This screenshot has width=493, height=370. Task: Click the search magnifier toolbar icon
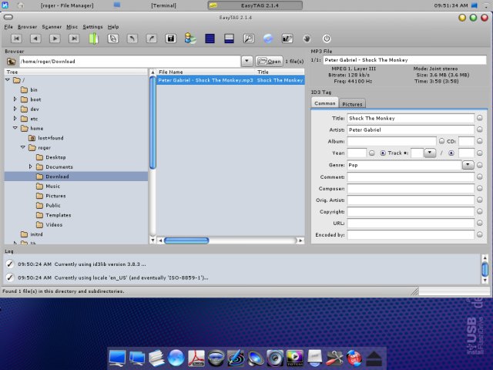(248, 38)
